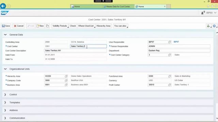Image resolution: width=218 pixels, height=122 pixels.
Task: Click the Check button
Action: tap(73, 26)
